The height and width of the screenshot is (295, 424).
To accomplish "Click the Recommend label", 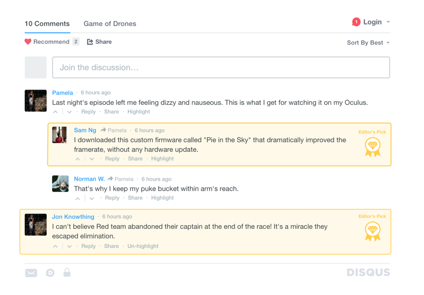I will (x=51, y=42).
